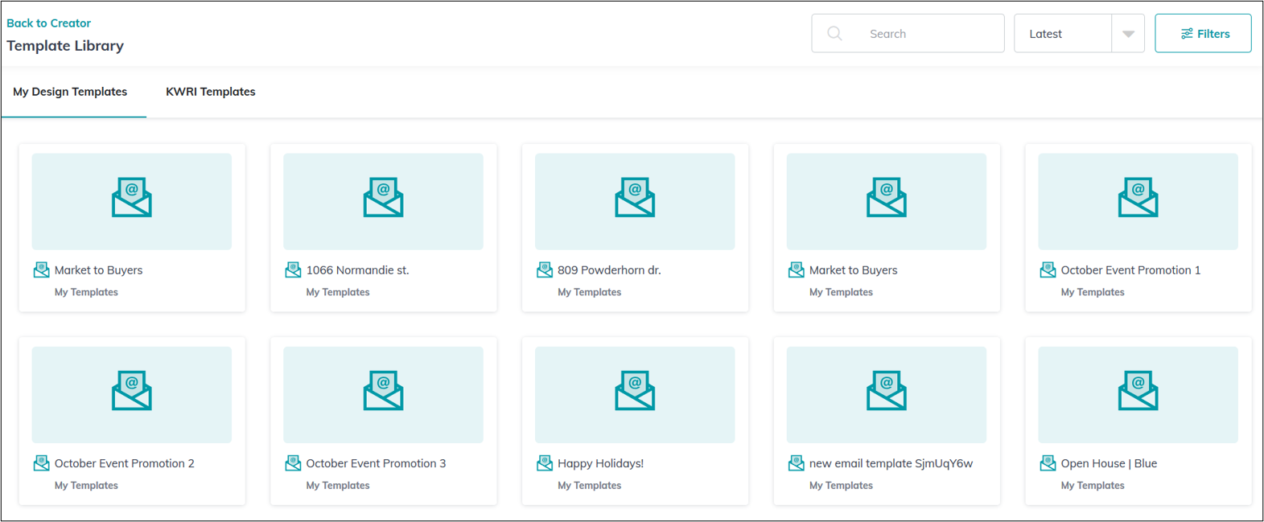Open the Filters panel

tap(1203, 34)
